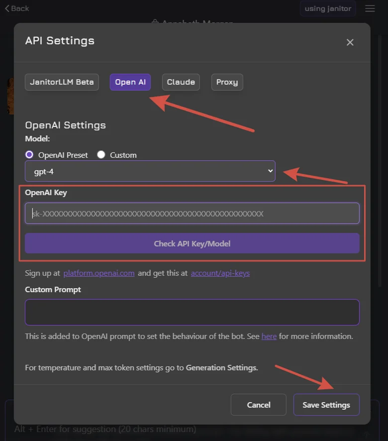Select the Open AI tab

pos(130,82)
